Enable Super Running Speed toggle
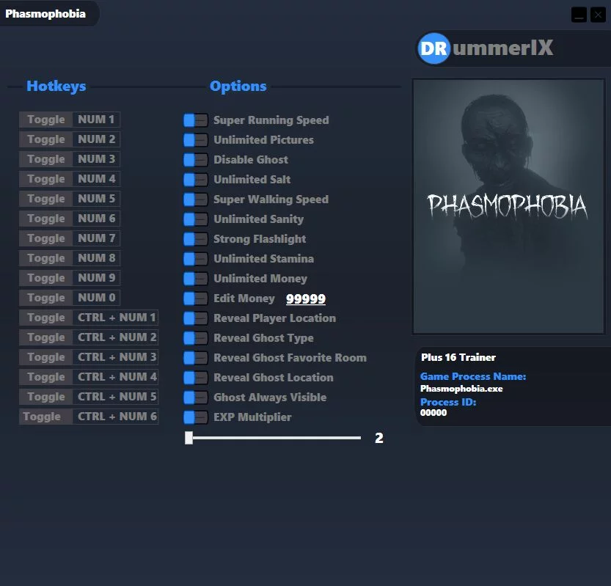 [x=196, y=120]
